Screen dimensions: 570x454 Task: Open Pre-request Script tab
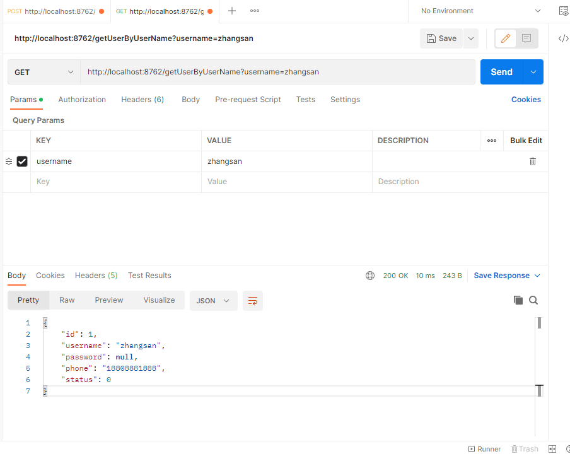coord(248,100)
